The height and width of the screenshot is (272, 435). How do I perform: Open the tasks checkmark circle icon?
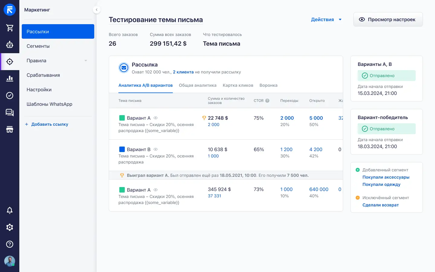click(x=10, y=96)
